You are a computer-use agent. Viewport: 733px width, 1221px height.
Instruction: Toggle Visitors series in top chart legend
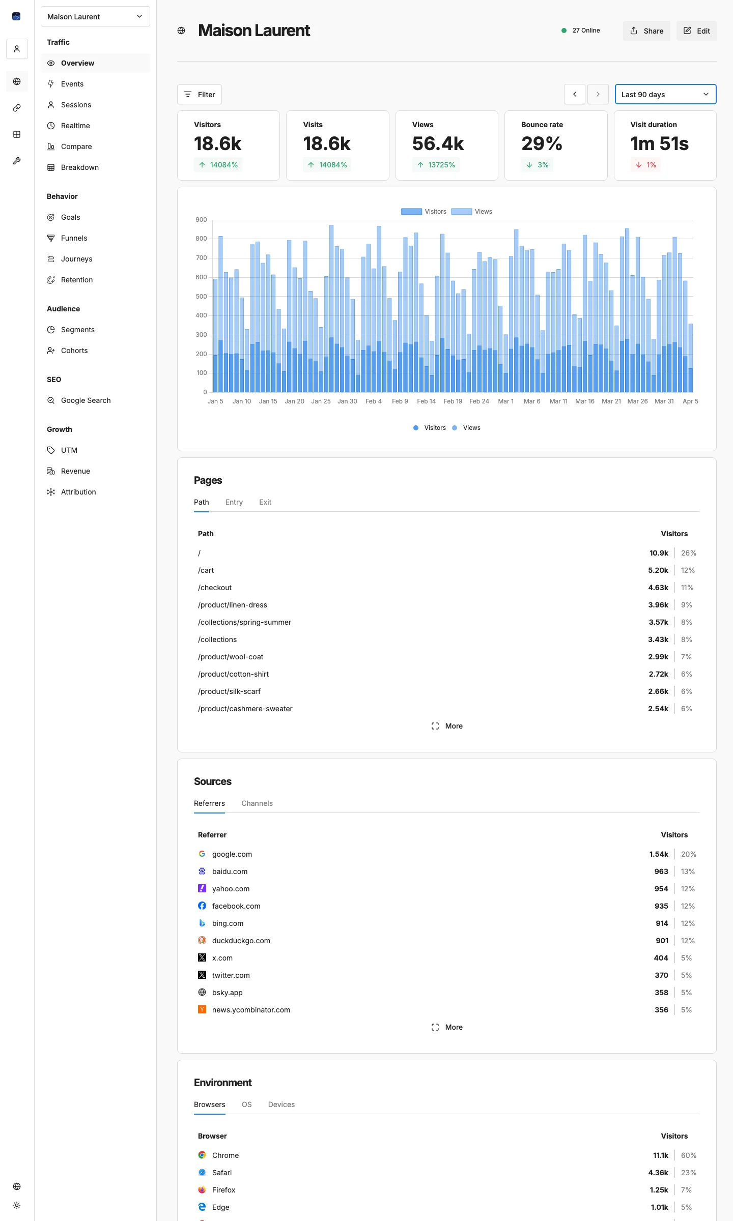point(424,212)
